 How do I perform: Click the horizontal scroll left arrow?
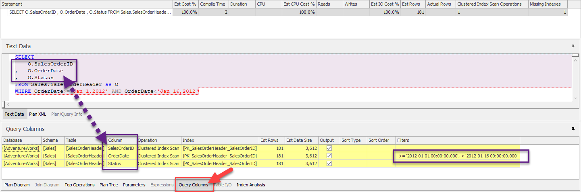coord(7,104)
